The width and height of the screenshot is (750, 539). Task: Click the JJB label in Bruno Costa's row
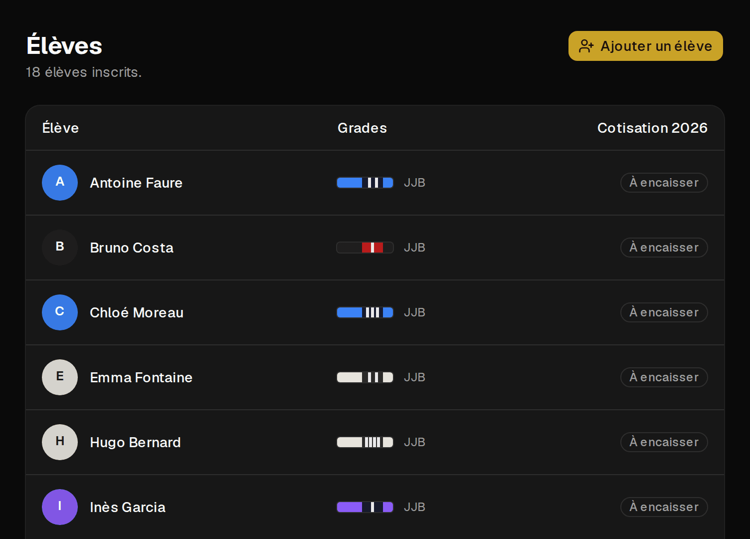tap(414, 248)
